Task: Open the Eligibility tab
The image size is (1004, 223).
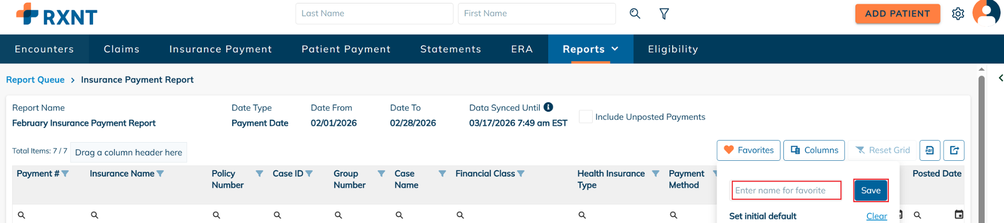Action: click(673, 49)
